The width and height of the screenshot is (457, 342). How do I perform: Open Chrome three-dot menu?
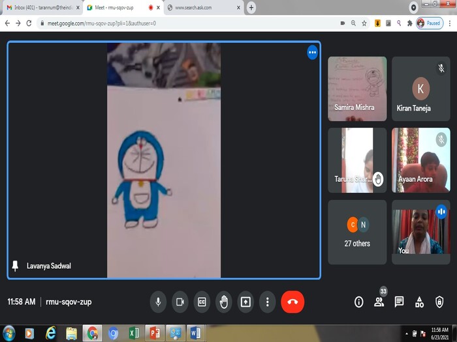[450, 23]
